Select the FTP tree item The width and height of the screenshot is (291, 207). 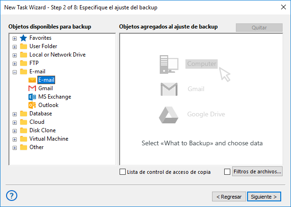tap(34, 63)
